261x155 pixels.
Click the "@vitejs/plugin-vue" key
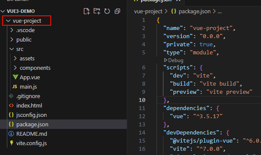(203, 141)
